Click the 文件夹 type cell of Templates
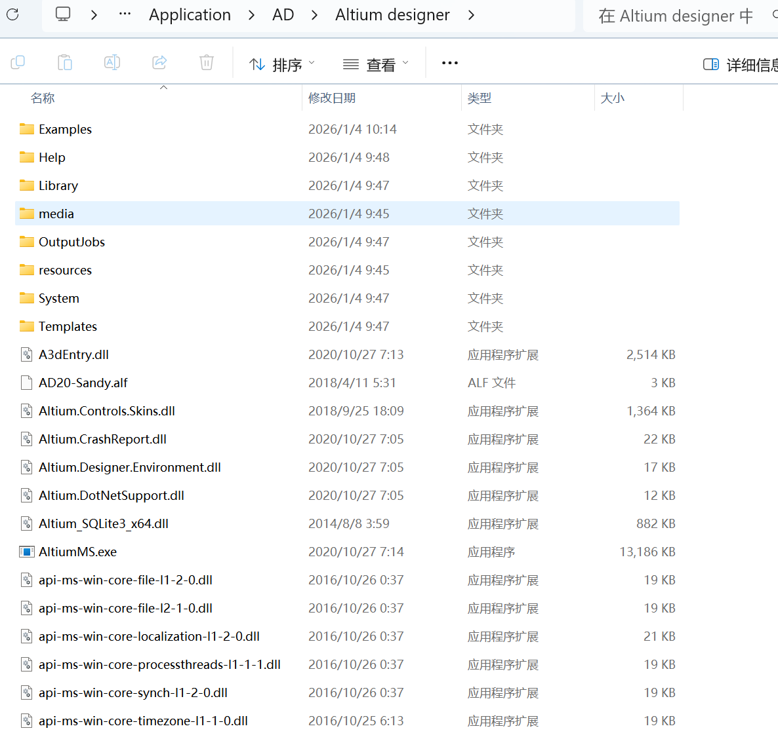Viewport: 778px width, 739px height. pos(485,327)
